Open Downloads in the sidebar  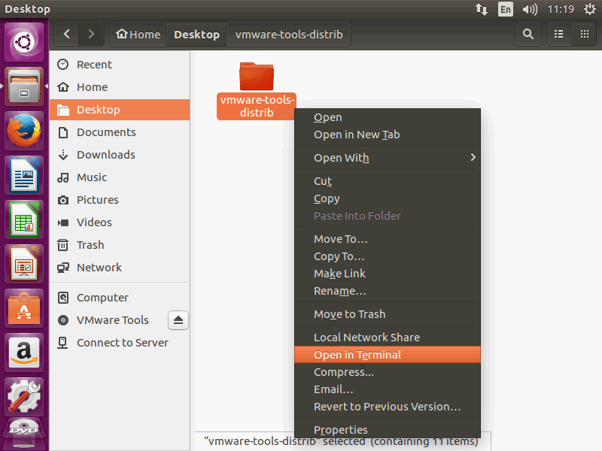pyautogui.click(x=120, y=155)
